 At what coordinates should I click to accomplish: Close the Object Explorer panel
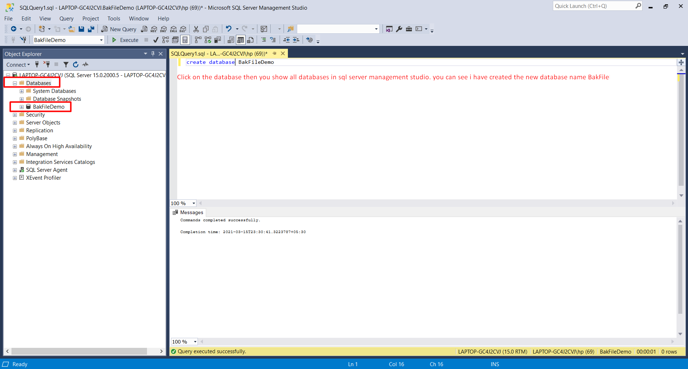[x=161, y=54]
